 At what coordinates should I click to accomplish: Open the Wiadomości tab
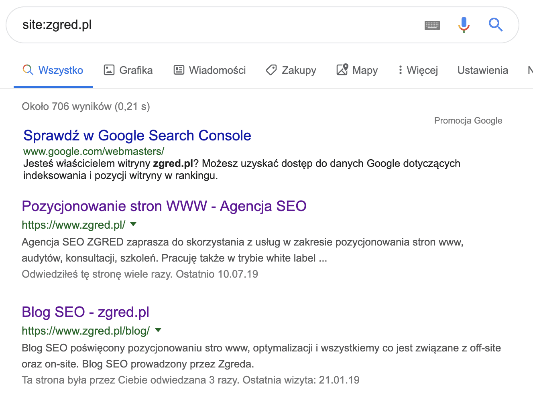click(x=217, y=70)
